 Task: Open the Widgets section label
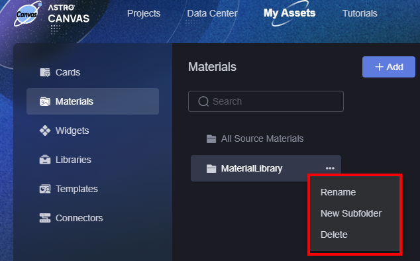click(x=72, y=130)
